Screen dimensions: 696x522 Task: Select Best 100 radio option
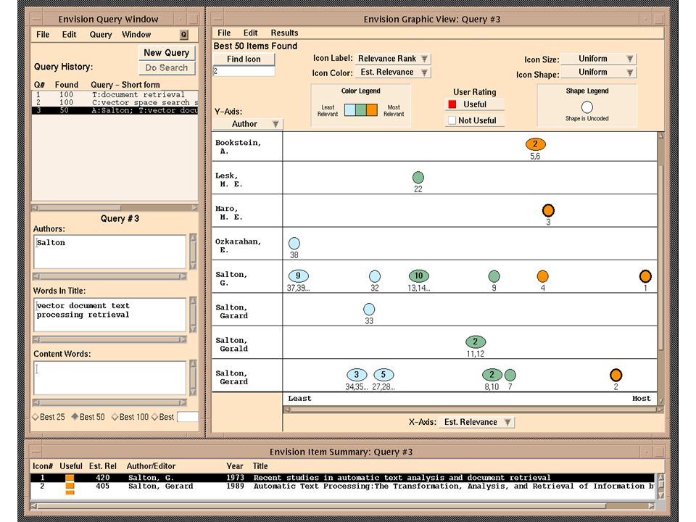130,417
